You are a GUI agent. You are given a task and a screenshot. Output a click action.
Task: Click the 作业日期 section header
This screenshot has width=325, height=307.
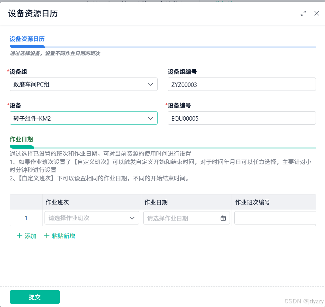tap(21, 139)
